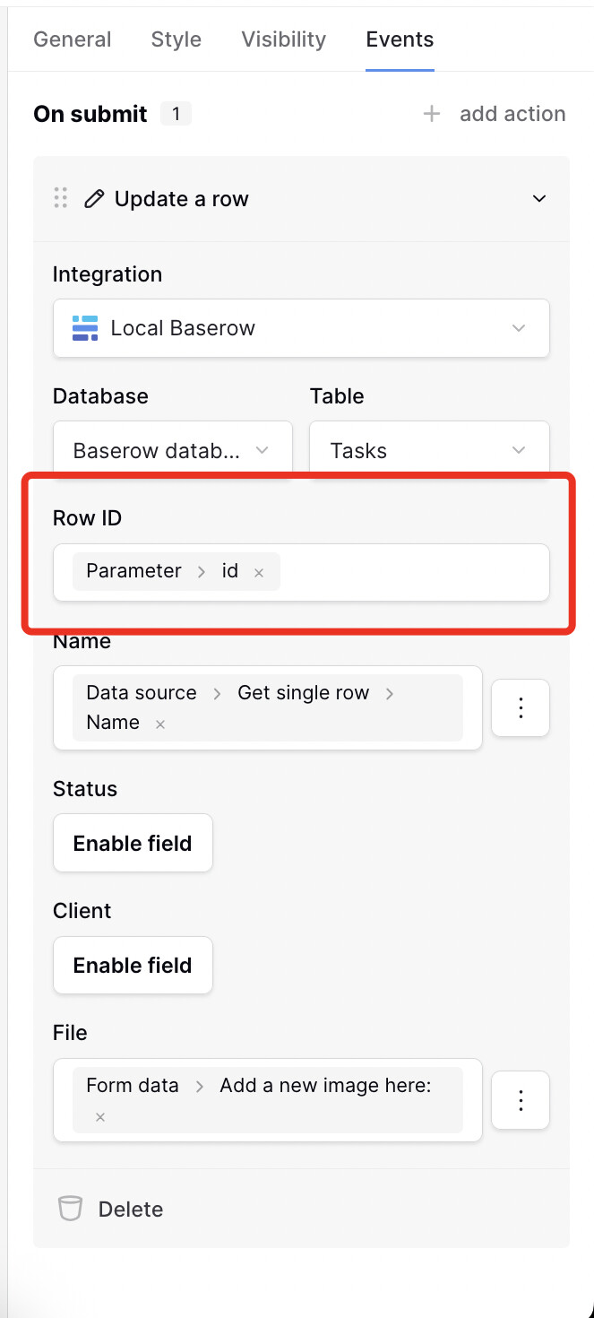This screenshot has height=1318, width=594.
Task: Collapse the Update a row action
Action: coord(539,199)
